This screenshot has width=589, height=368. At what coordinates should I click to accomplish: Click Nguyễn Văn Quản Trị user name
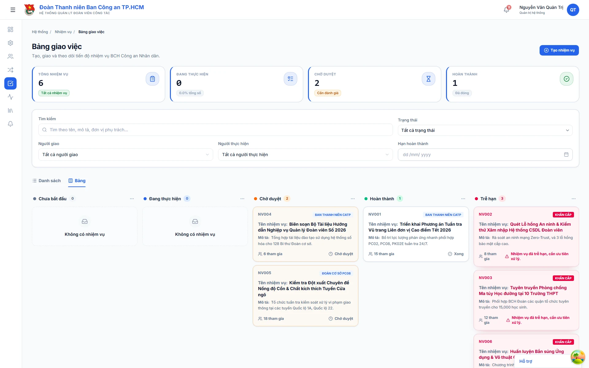(541, 7)
